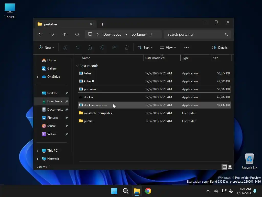The width and height of the screenshot is (262, 197).
Task: Click the PC monitor icon in address bar
Action: click(x=90, y=34)
